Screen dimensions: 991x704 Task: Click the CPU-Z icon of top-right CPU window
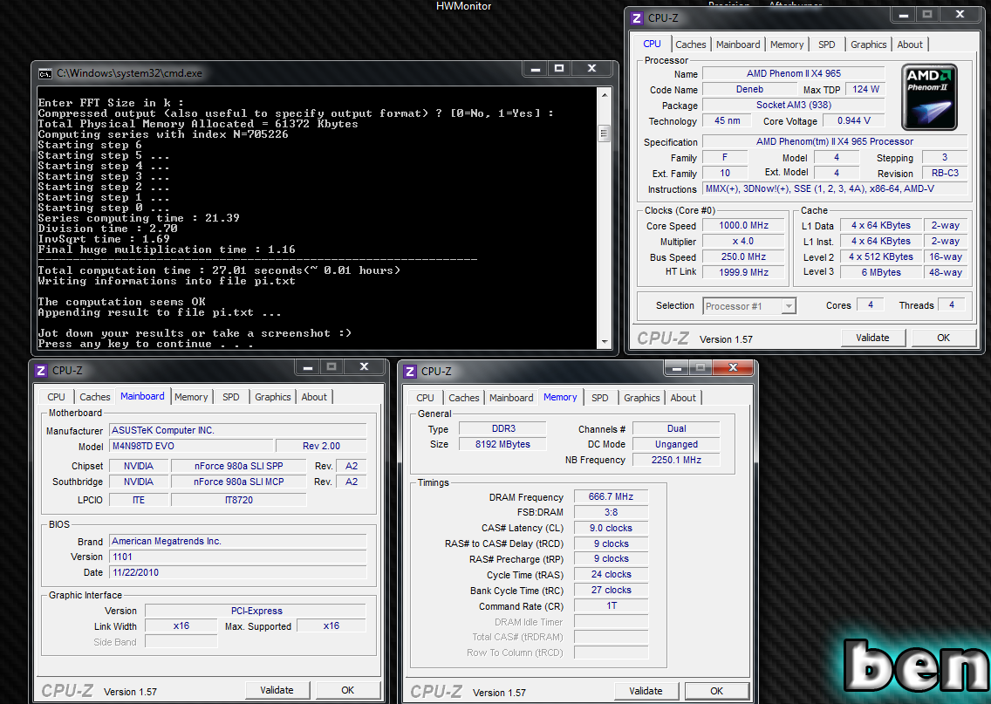coord(637,18)
